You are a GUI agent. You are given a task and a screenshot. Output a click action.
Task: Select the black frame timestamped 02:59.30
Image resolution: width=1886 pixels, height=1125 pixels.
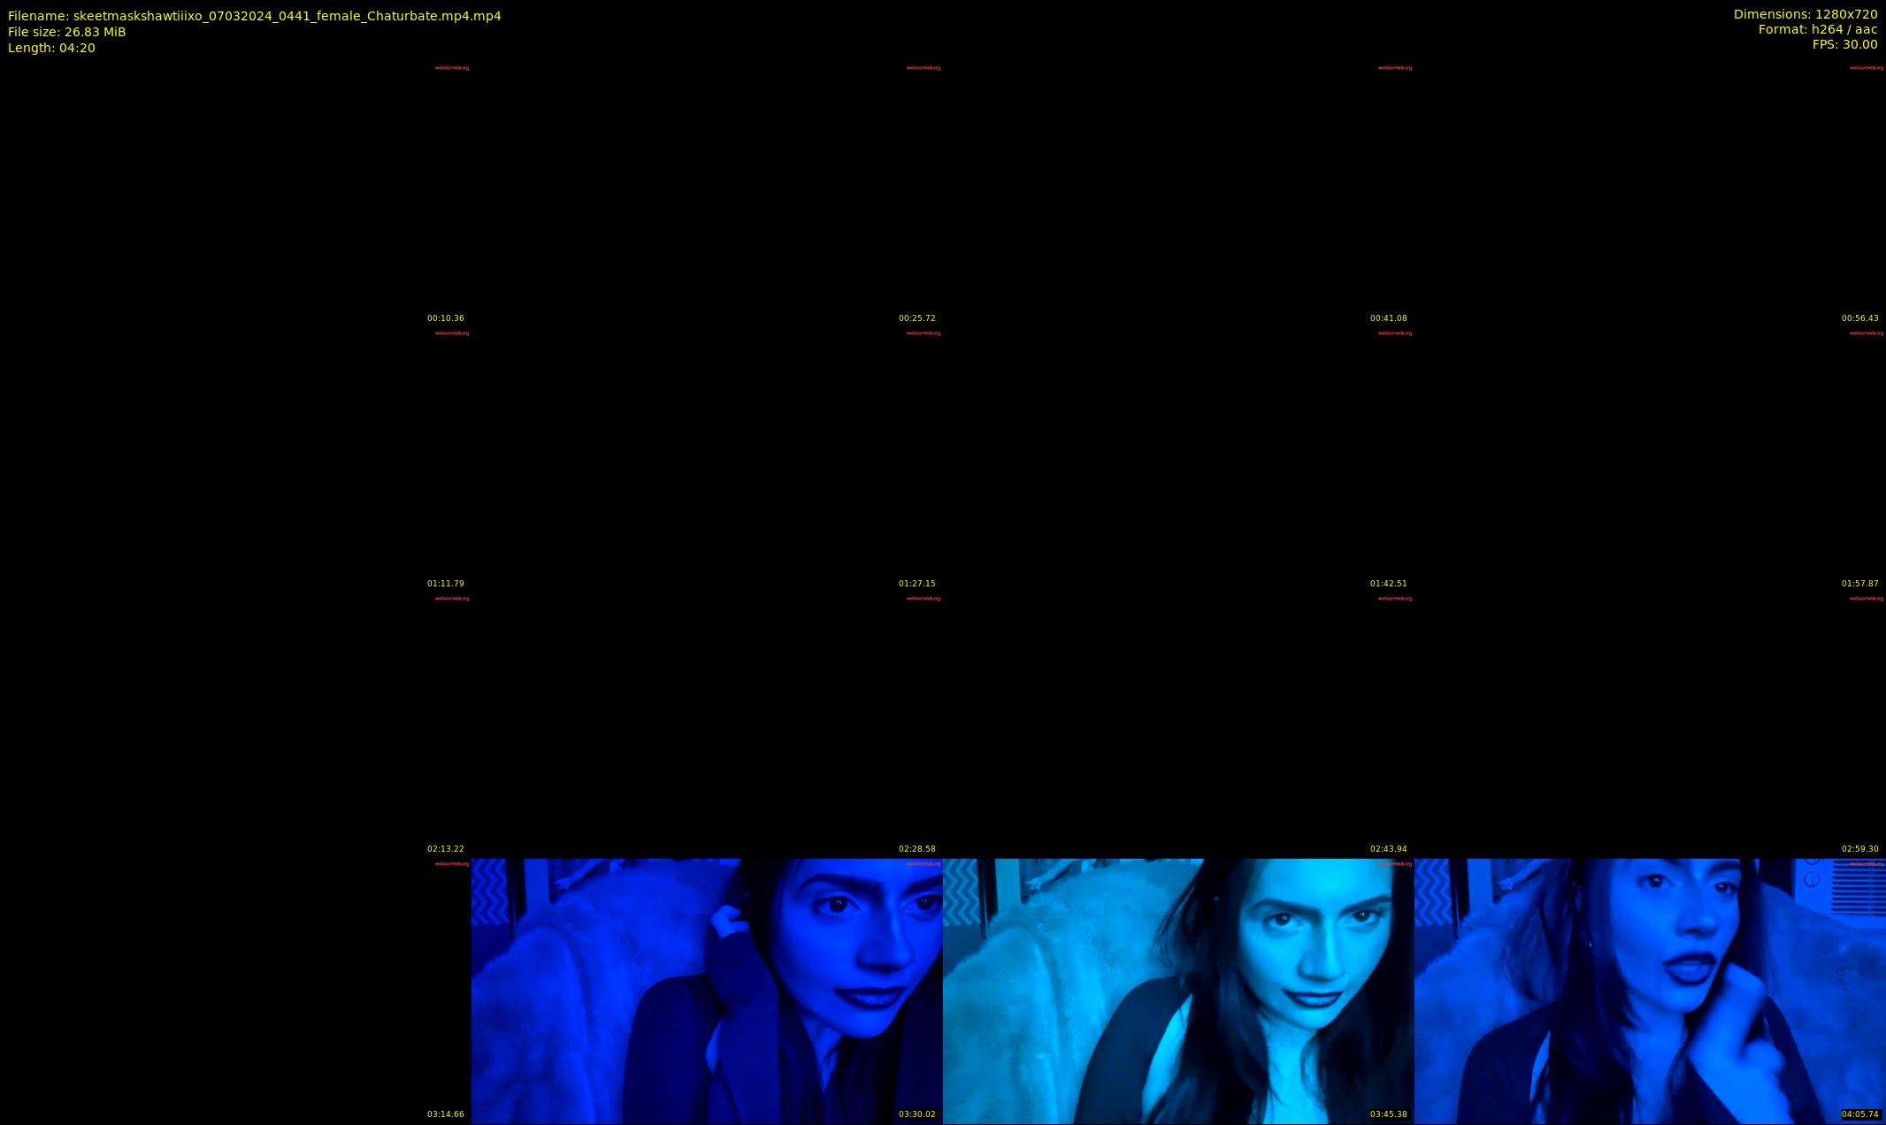[x=1650, y=725]
